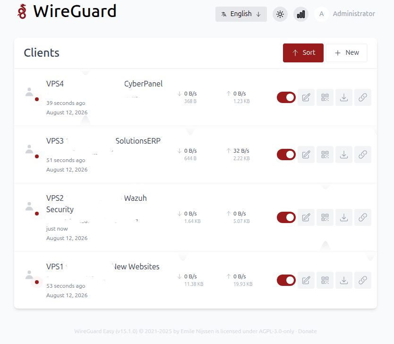Toggle the light/dark theme sun icon

[x=280, y=14]
